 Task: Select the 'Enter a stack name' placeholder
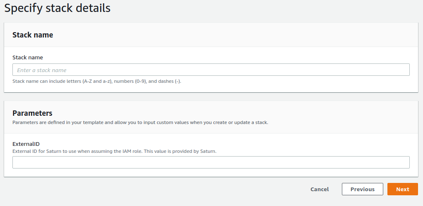42,70
